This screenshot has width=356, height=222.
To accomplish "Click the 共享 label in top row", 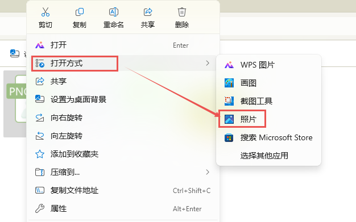I will [148, 24].
